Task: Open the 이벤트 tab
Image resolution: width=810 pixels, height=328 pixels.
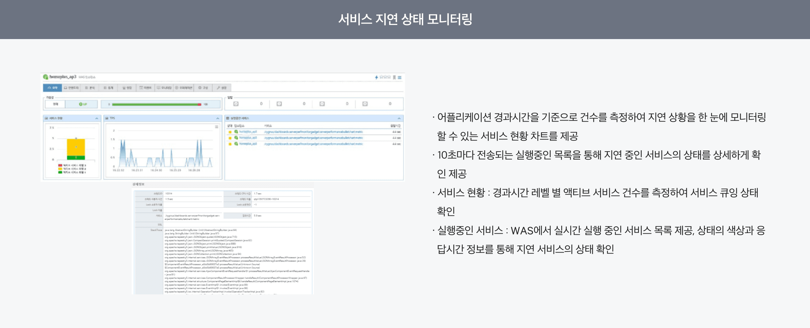Action: 145,88
